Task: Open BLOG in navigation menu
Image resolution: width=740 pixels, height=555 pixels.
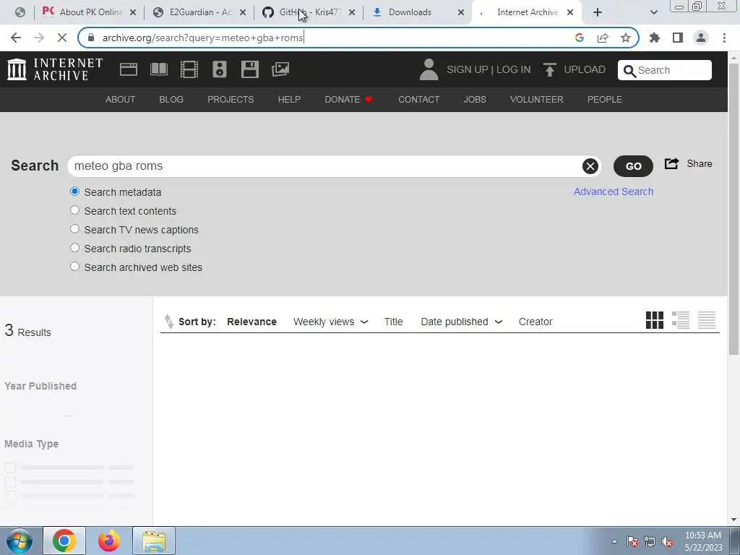Action: point(171,100)
